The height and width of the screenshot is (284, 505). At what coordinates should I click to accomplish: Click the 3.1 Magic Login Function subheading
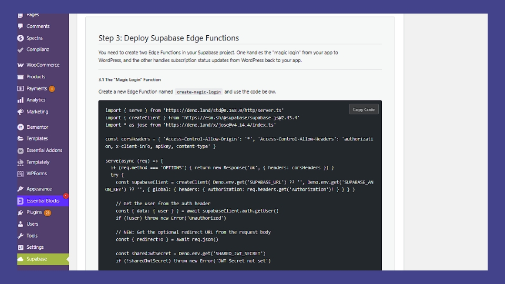click(x=129, y=79)
